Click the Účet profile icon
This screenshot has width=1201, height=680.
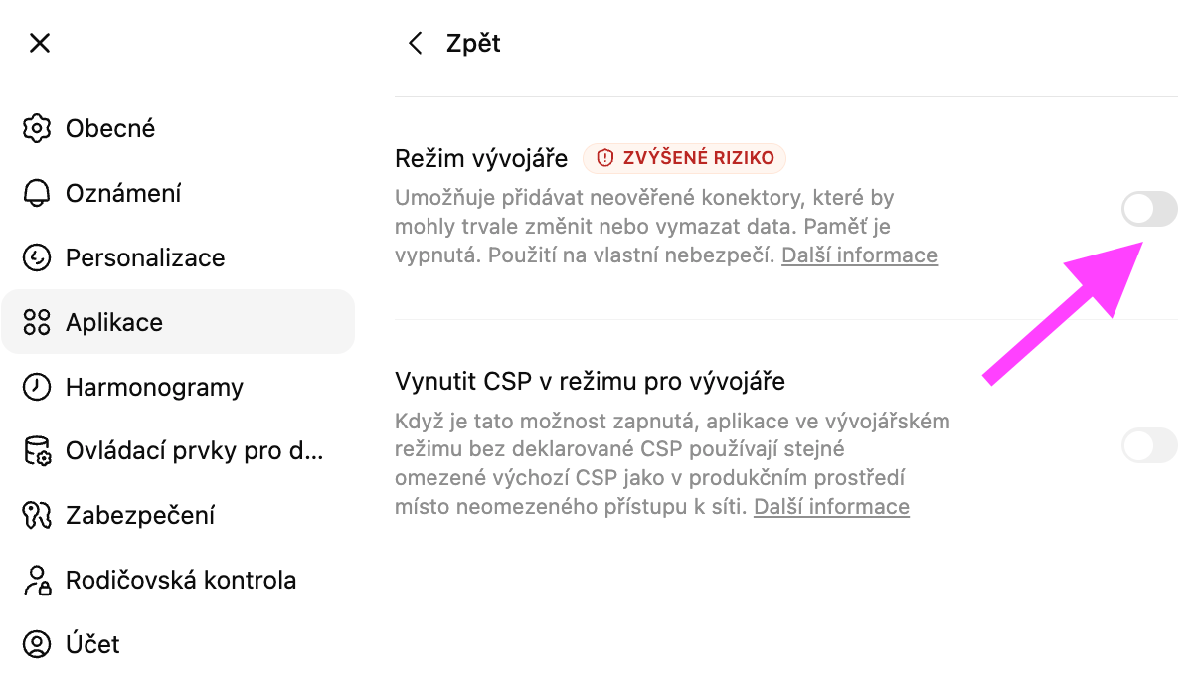pos(37,644)
